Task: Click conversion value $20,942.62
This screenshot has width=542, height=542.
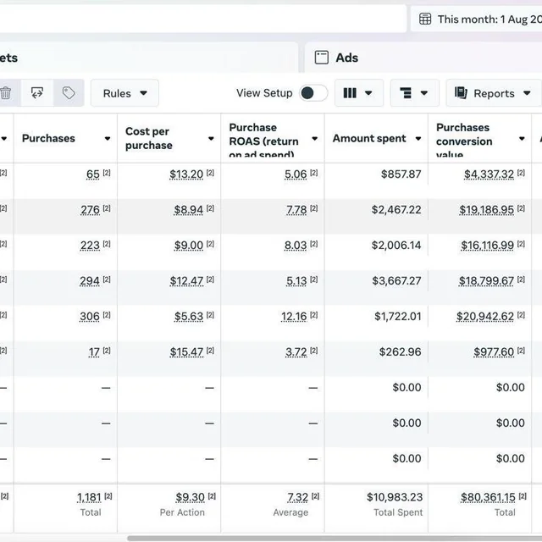Action: [485, 317]
